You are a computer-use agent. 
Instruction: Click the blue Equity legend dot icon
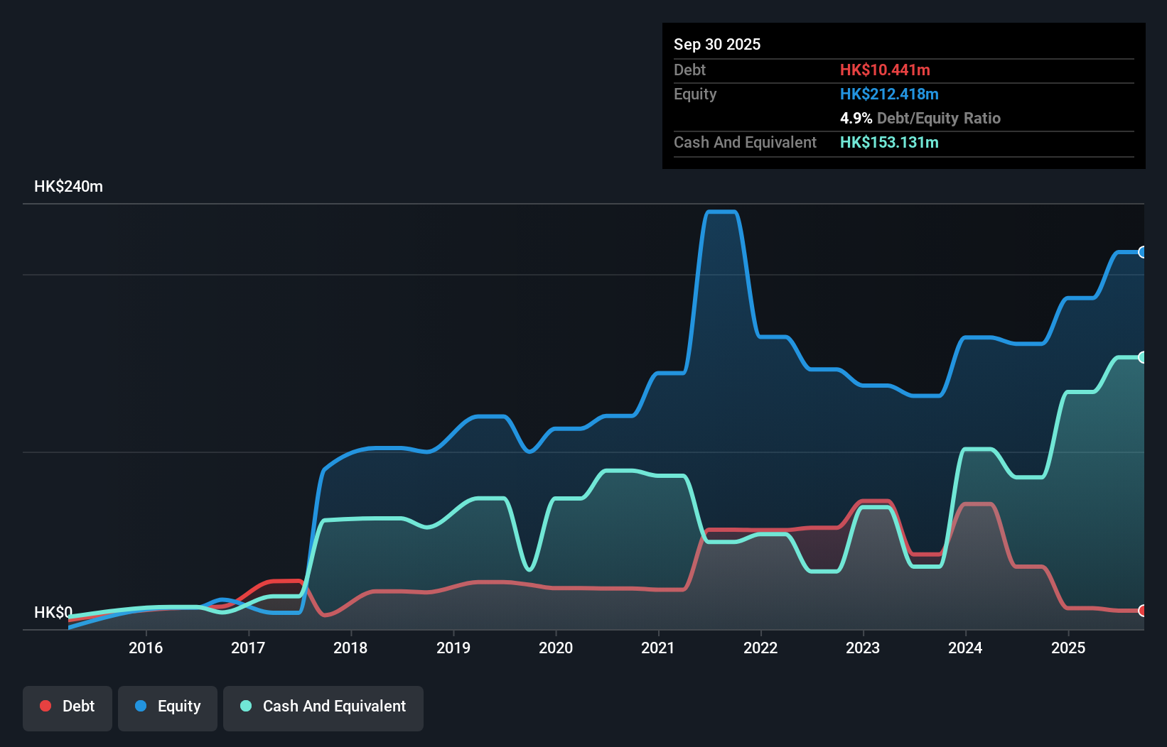click(141, 706)
